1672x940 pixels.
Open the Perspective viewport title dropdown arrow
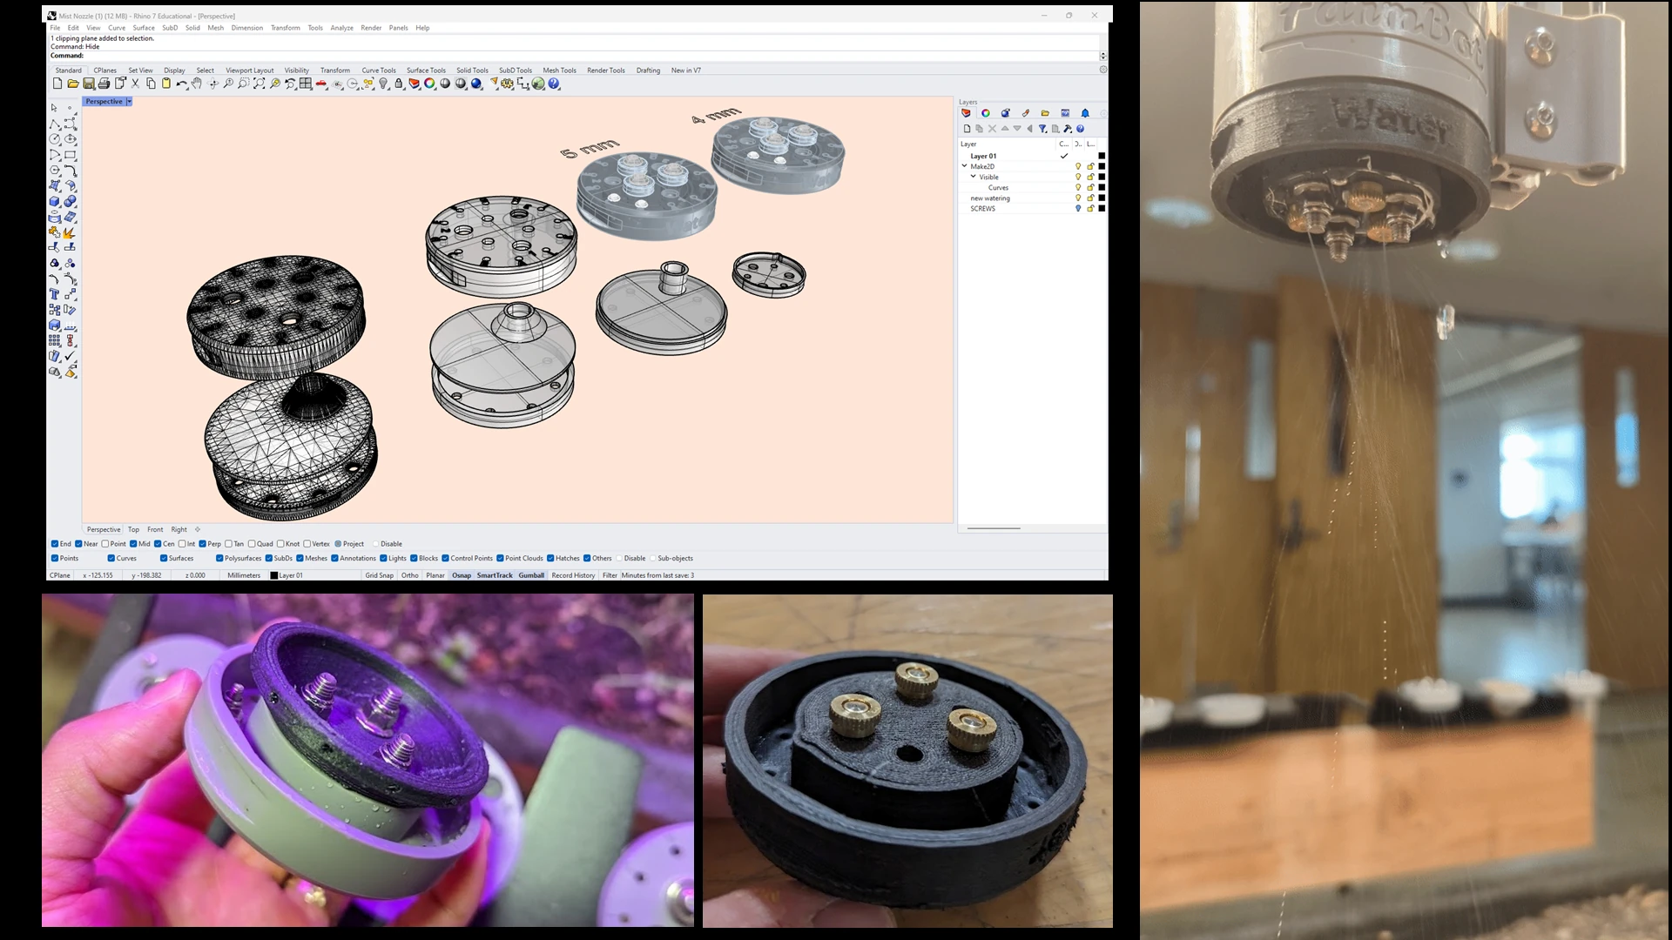tap(129, 102)
